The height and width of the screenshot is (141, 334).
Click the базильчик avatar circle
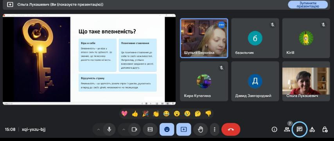[x=255, y=38]
